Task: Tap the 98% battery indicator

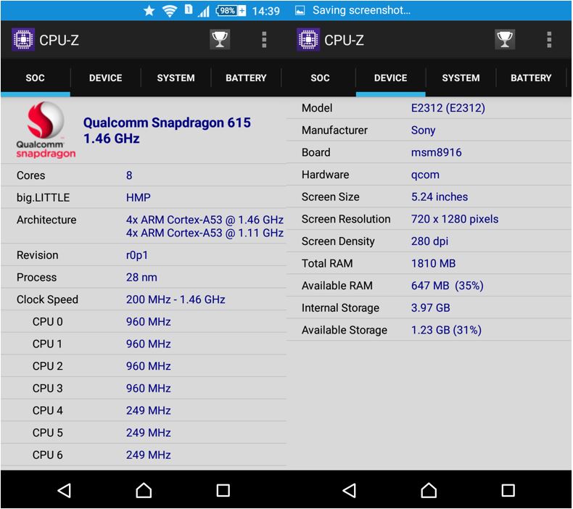Action: coord(231,11)
